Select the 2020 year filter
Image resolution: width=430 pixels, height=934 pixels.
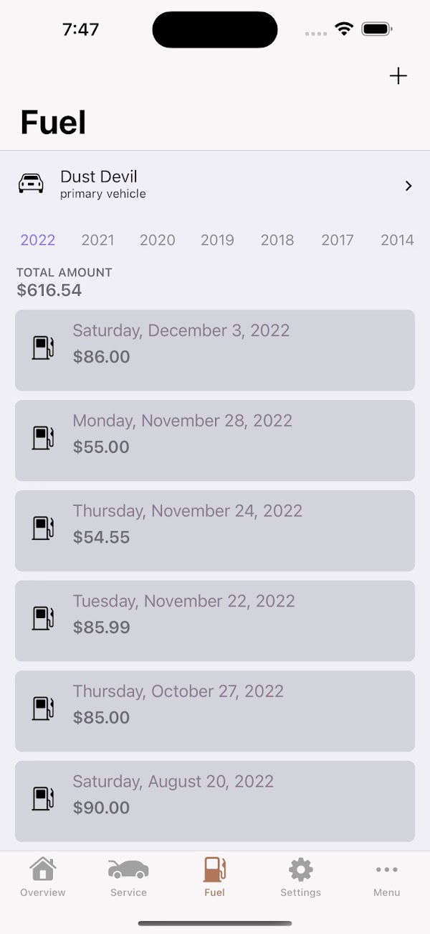point(158,240)
